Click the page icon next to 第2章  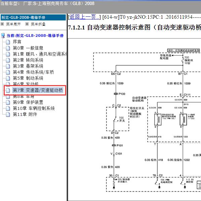click(x=8, y=60)
